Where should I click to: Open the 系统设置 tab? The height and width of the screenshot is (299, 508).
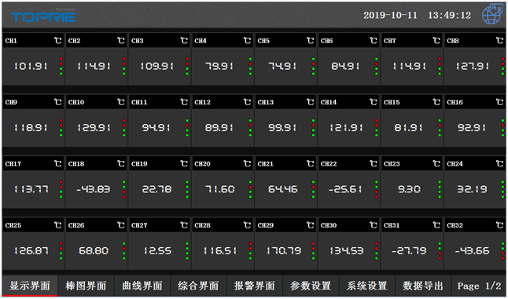click(x=367, y=286)
